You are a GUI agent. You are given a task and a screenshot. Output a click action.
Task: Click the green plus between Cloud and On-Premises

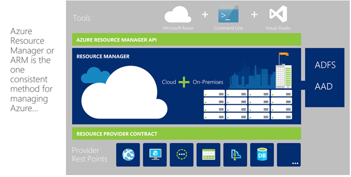coord(184,82)
